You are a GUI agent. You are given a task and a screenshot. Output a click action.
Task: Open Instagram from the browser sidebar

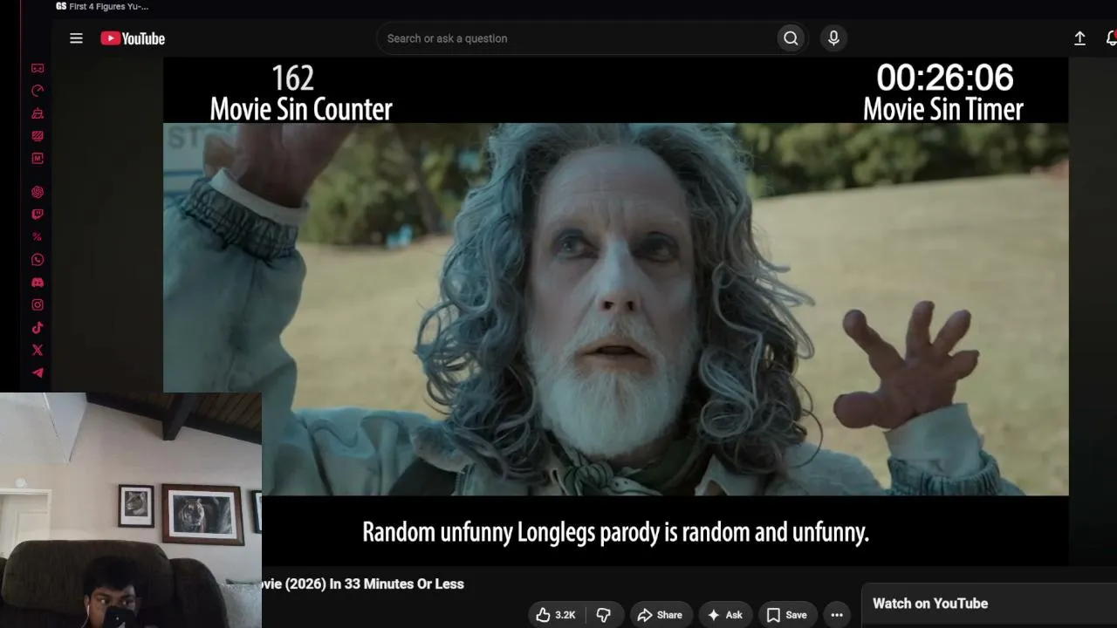click(x=38, y=305)
